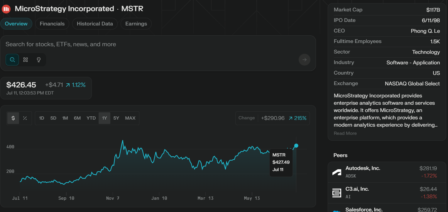Screen dimensions: 448x212
Task: Click the $117B market cap value
Action: 433,10
